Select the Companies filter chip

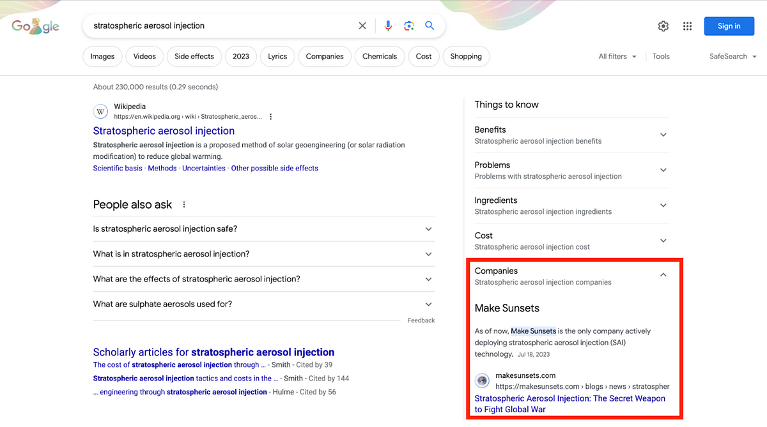pyautogui.click(x=325, y=56)
